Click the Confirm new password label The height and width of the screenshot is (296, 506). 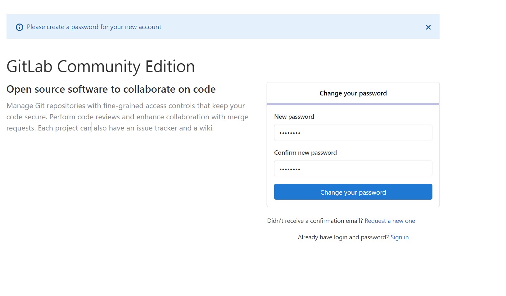tap(305, 153)
